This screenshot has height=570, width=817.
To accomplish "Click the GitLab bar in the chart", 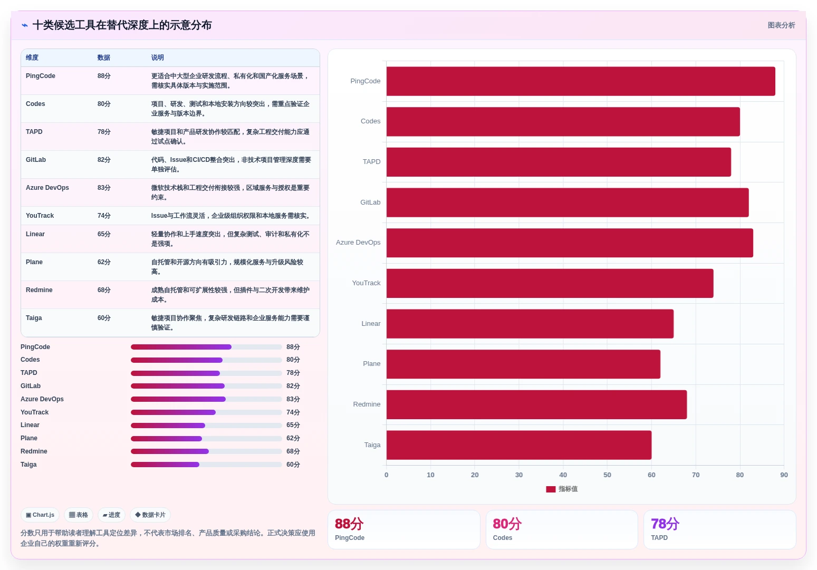I will pos(568,202).
